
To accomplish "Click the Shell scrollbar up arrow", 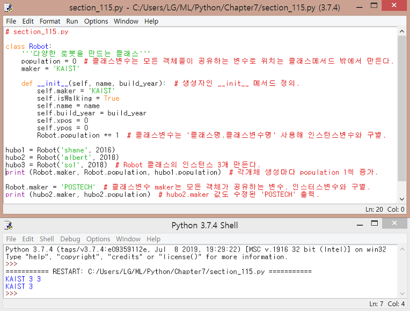I will click(x=402, y=249).
